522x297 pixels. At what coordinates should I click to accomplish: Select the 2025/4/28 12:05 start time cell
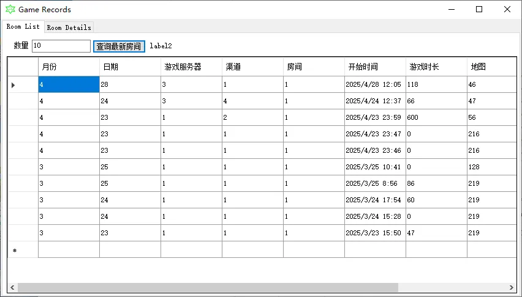pos(374,85)
